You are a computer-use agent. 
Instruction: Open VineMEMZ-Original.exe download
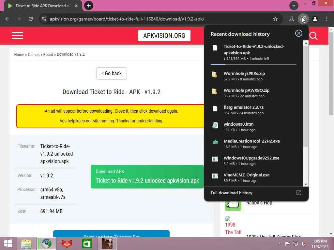click(253, 177)
